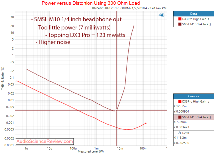Screen dimensions: 215x154
Task: Click the SMSL M10 1/4 inch headphone out annotation
Action: [76, 19]
